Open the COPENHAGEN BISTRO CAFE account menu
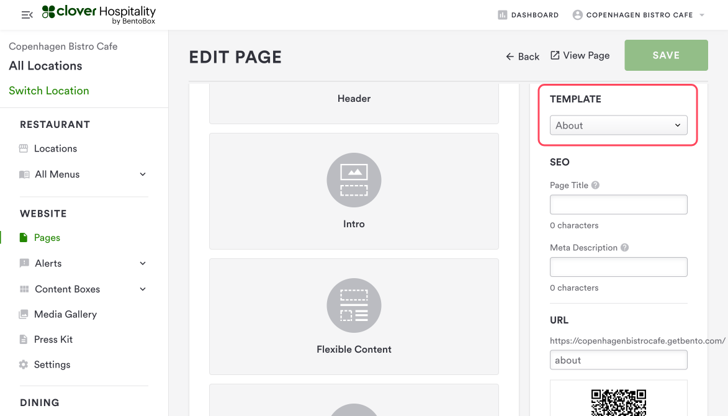Viewport: 728px width, 416px height. 639,15
